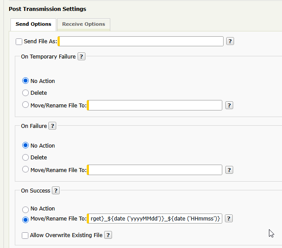Enable the Send File As checkbox
Viewport: 282px width, 248px height.
(19, 41)
